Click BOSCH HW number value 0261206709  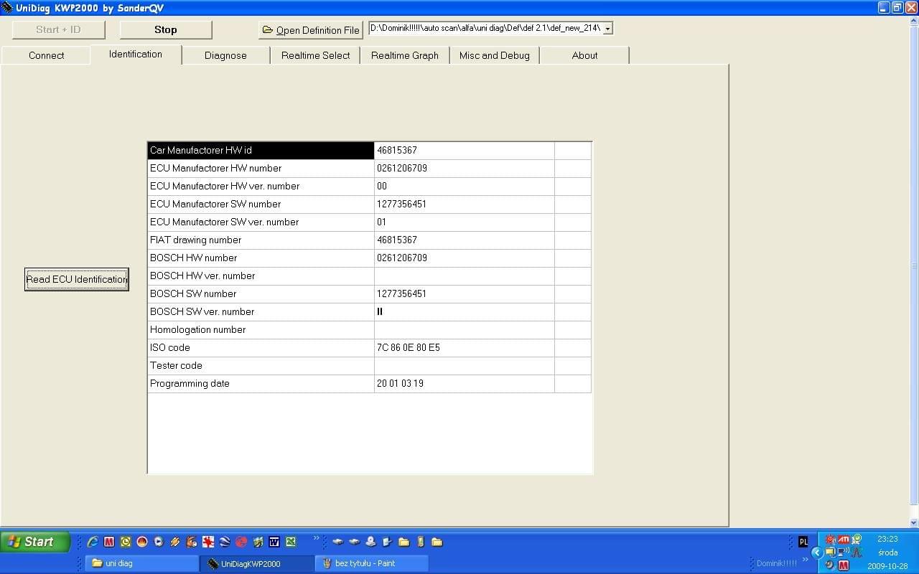click(465, 258)
